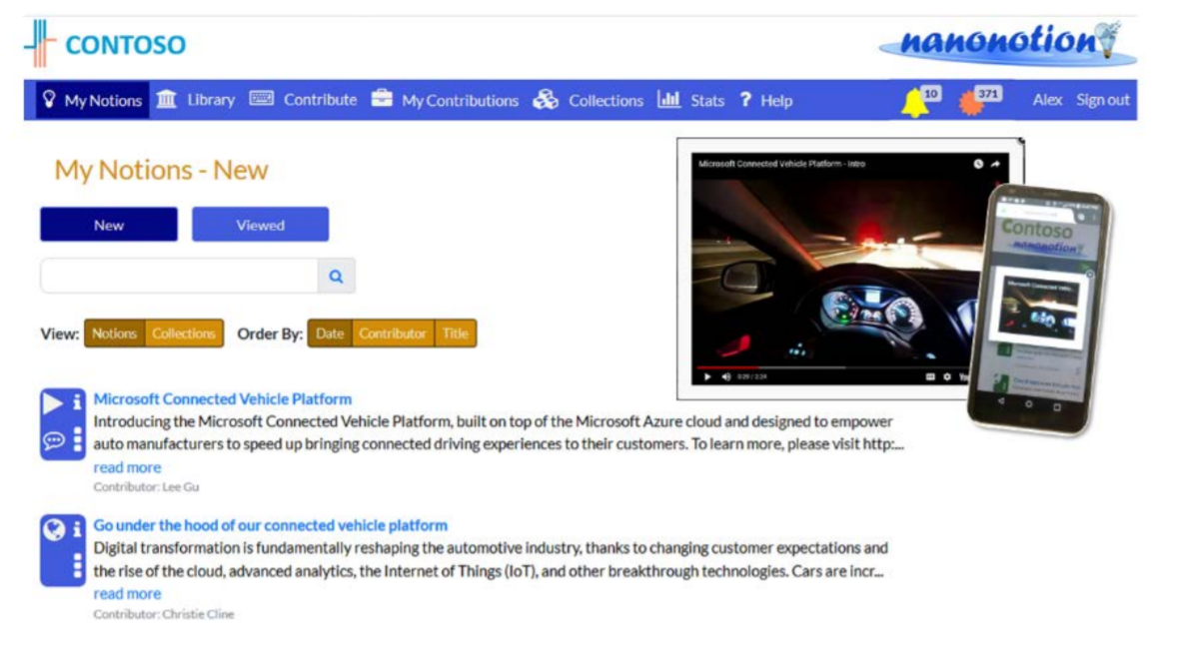Open three-dot menu for Go under the hood
Image resolution: width=1178 pixels, height=655 pixels.
[77, 565]
